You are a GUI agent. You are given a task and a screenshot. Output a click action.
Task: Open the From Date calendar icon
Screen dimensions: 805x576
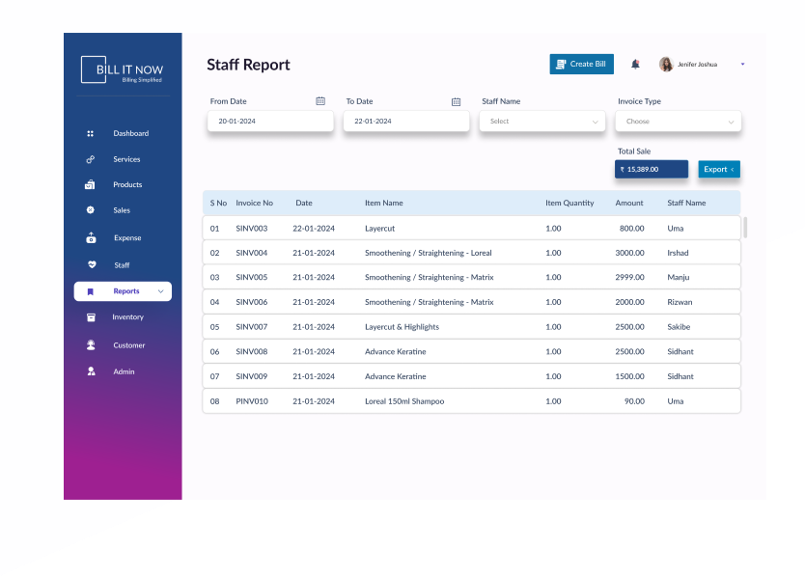click(320, 101)
